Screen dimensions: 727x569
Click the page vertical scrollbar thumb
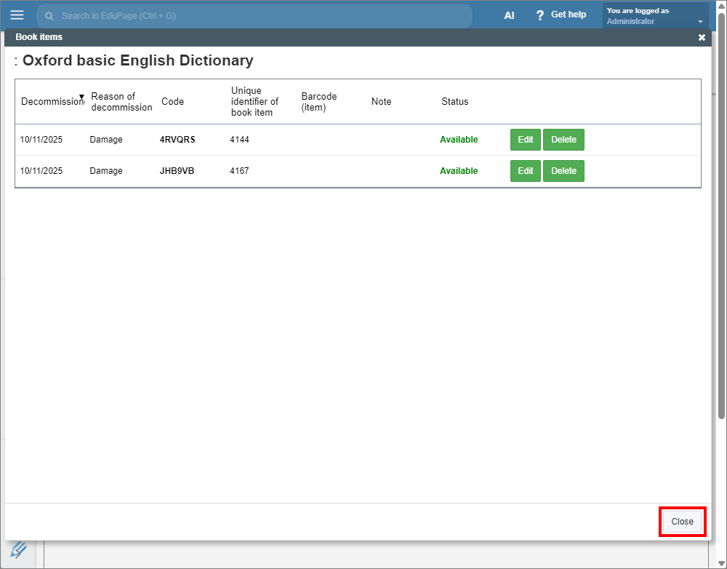(x=721, y=218)
